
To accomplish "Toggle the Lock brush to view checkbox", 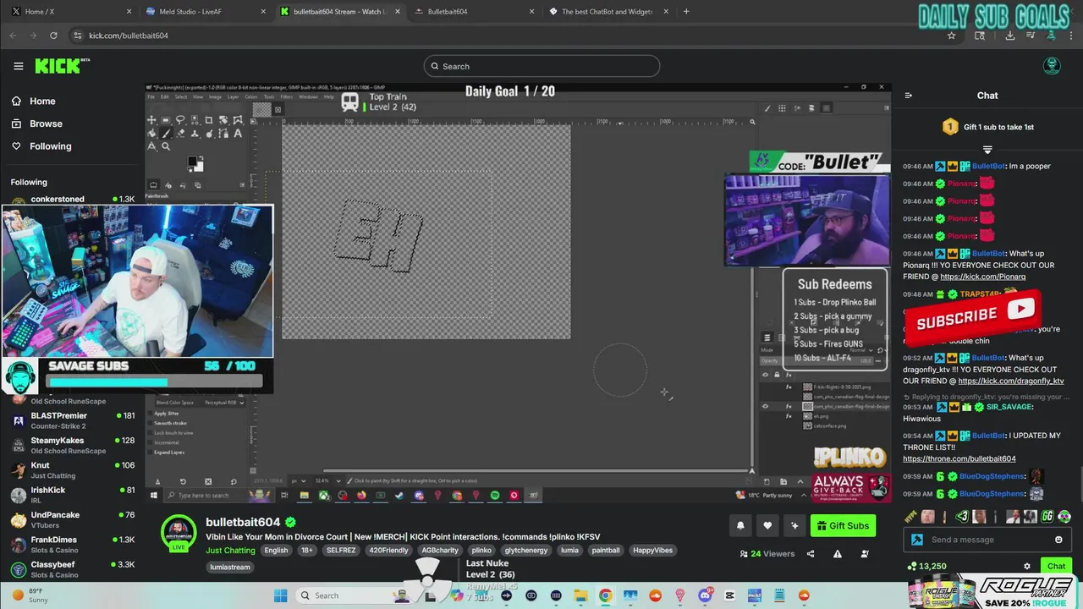I will point(150,433).
